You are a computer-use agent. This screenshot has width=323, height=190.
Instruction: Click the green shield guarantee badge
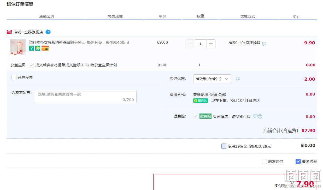38,48
